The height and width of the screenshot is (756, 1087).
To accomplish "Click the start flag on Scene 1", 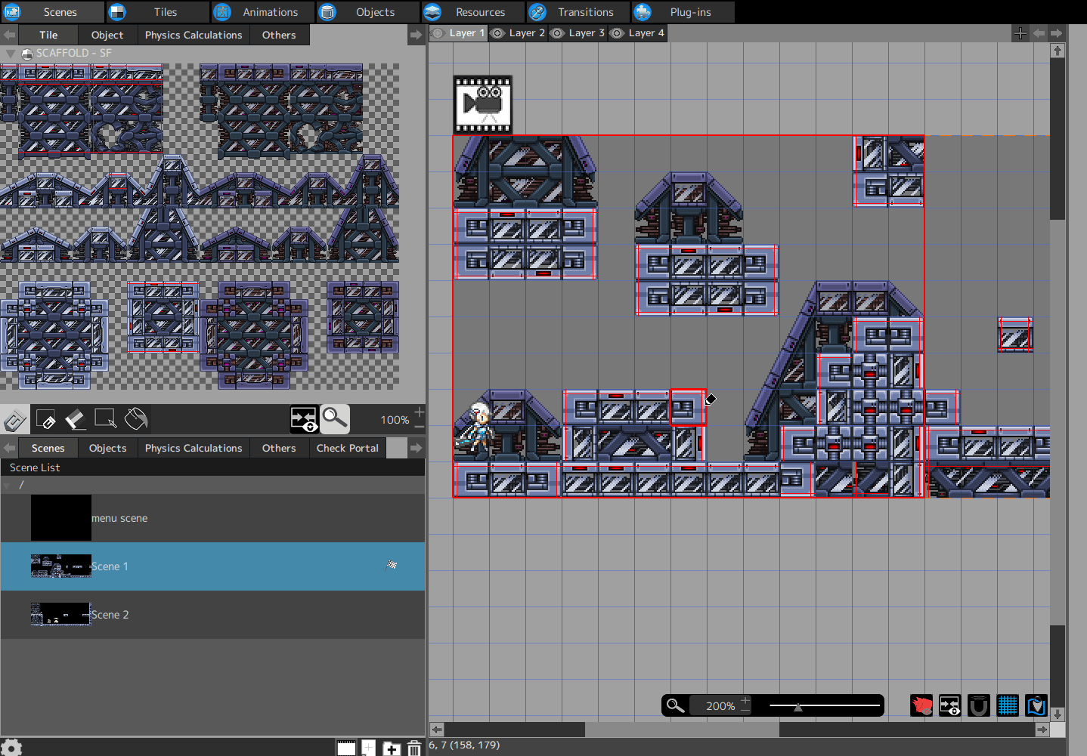I will click(392, 565).
